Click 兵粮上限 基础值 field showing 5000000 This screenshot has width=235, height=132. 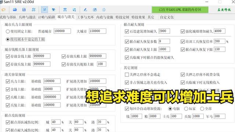point(52,97)
